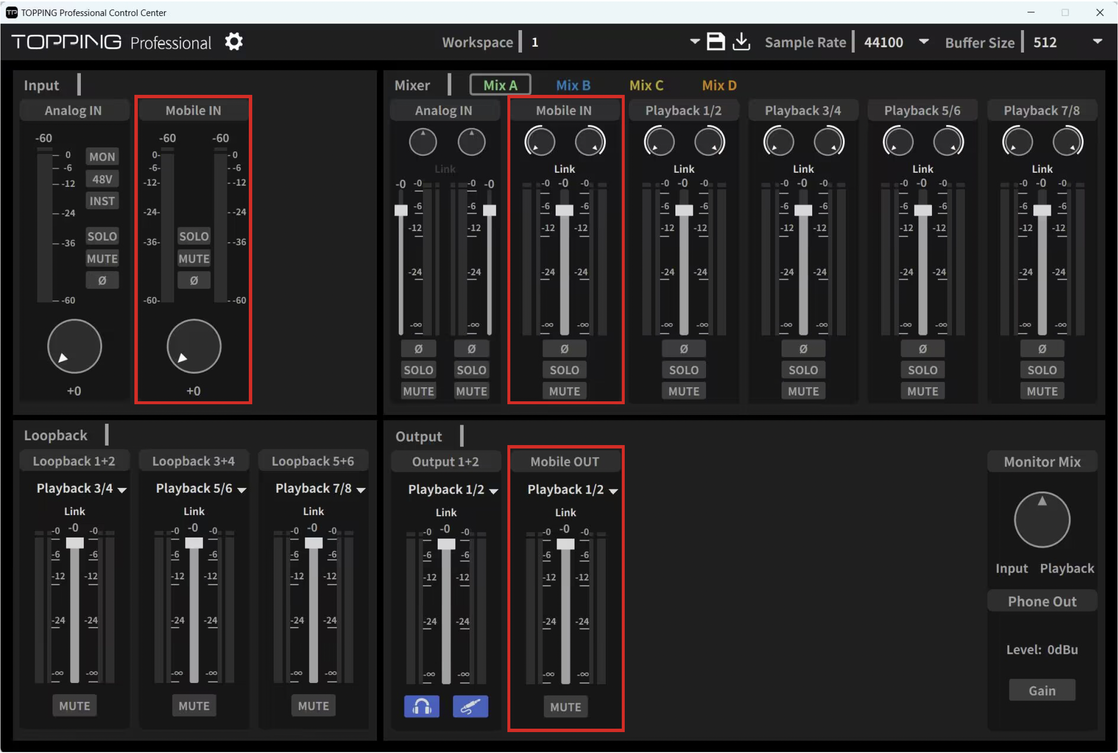Enable 48V phantom power on Analog IN
This screenshot has width=1118, height=753.
pyautogui.click(x=102, y=179)
